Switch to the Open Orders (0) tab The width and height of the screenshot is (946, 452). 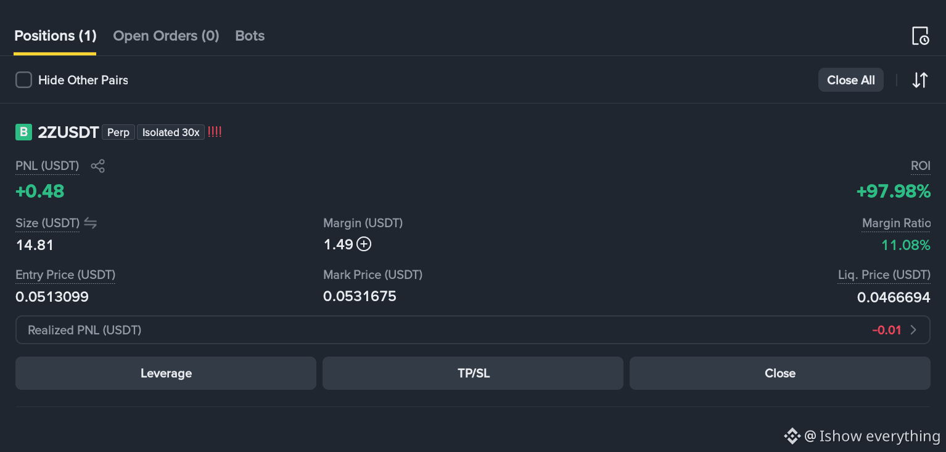coord(166,36)
